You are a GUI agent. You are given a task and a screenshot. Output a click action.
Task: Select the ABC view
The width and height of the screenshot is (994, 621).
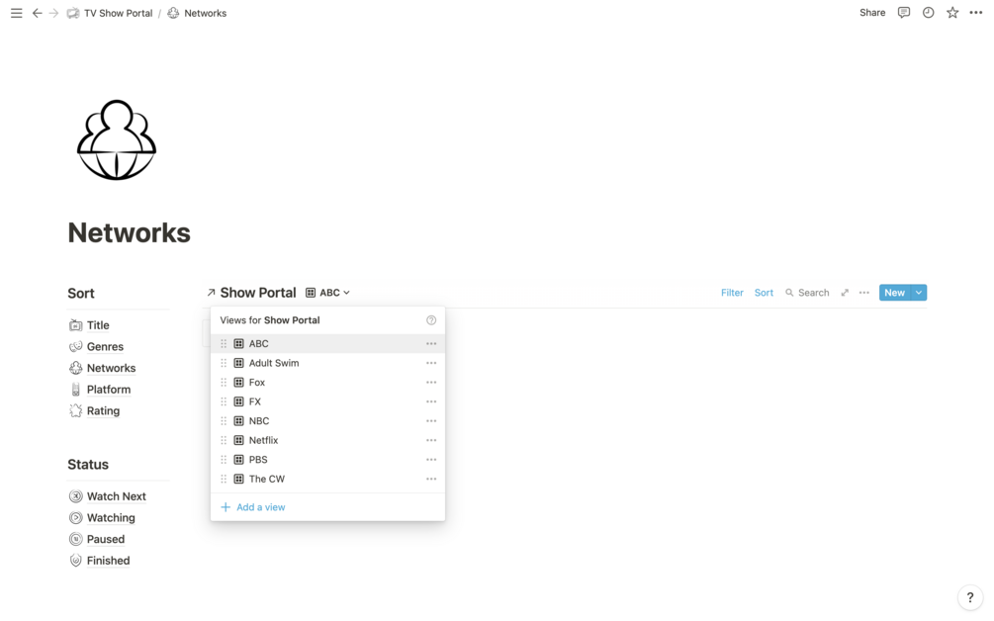click(327, 343)
